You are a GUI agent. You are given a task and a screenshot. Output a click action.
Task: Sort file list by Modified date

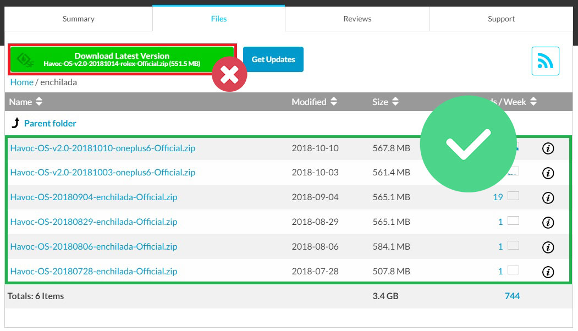tap(314, 102)
